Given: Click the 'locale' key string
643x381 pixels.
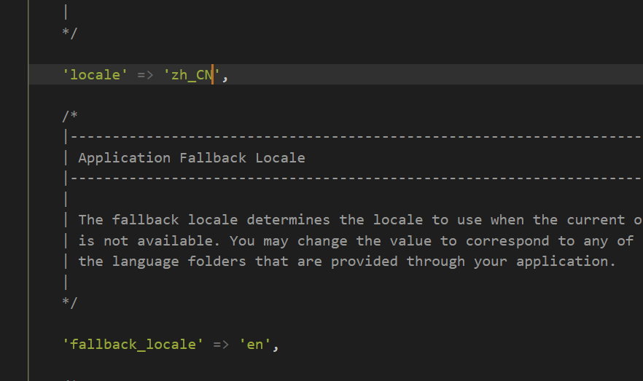Looking at the screenshot, I should tap(95, 75).
